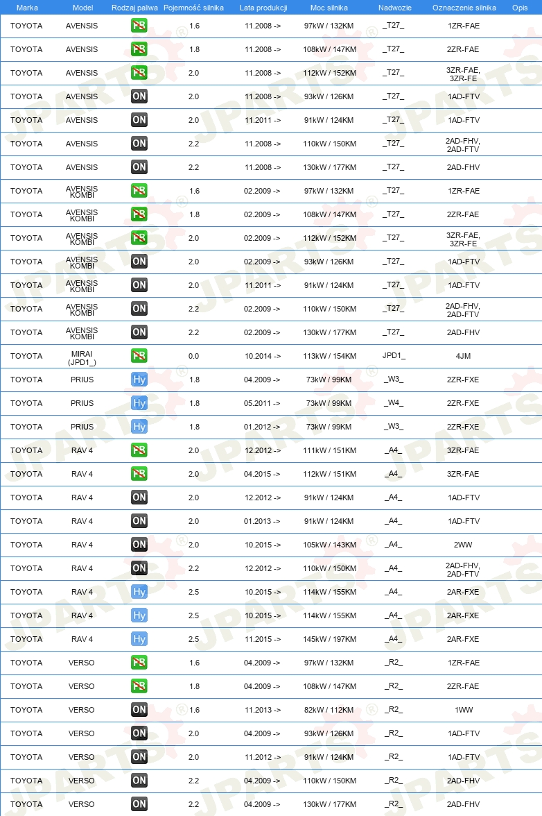This screenshot has height=816, width=542.
Task: Click the Moc silnika column header
Action: (329, 8)
